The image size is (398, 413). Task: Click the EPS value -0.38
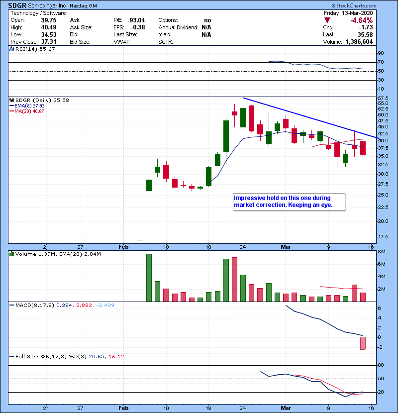[138, 27]
